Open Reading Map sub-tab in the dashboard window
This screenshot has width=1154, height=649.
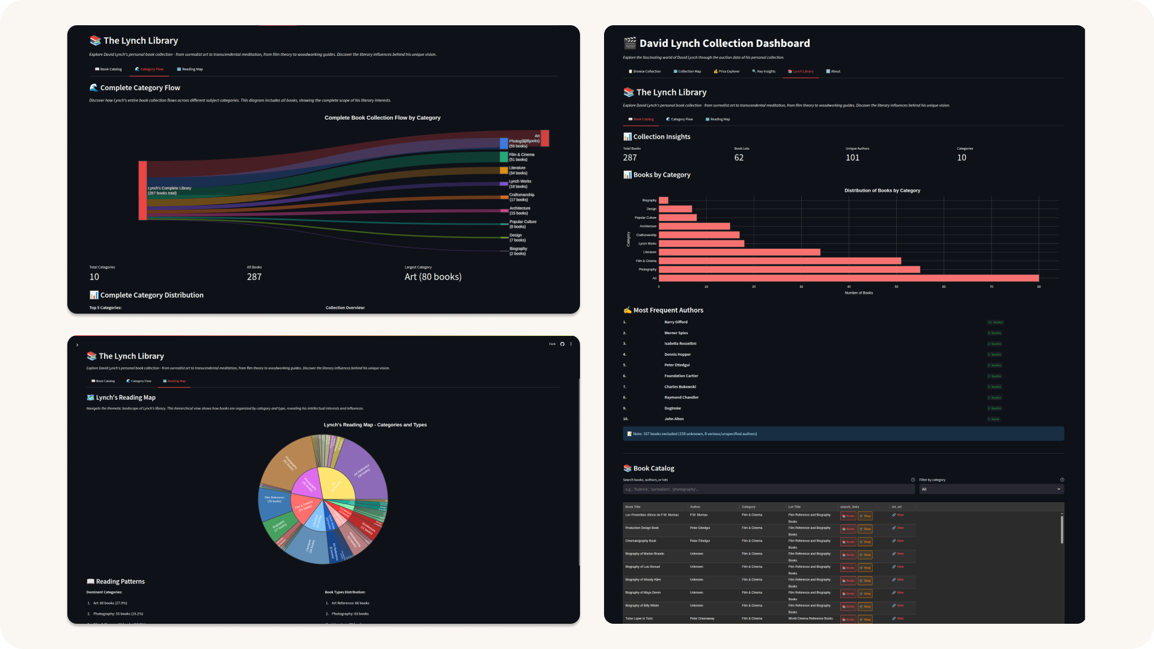pyautogui.click(x=718, y=120)
